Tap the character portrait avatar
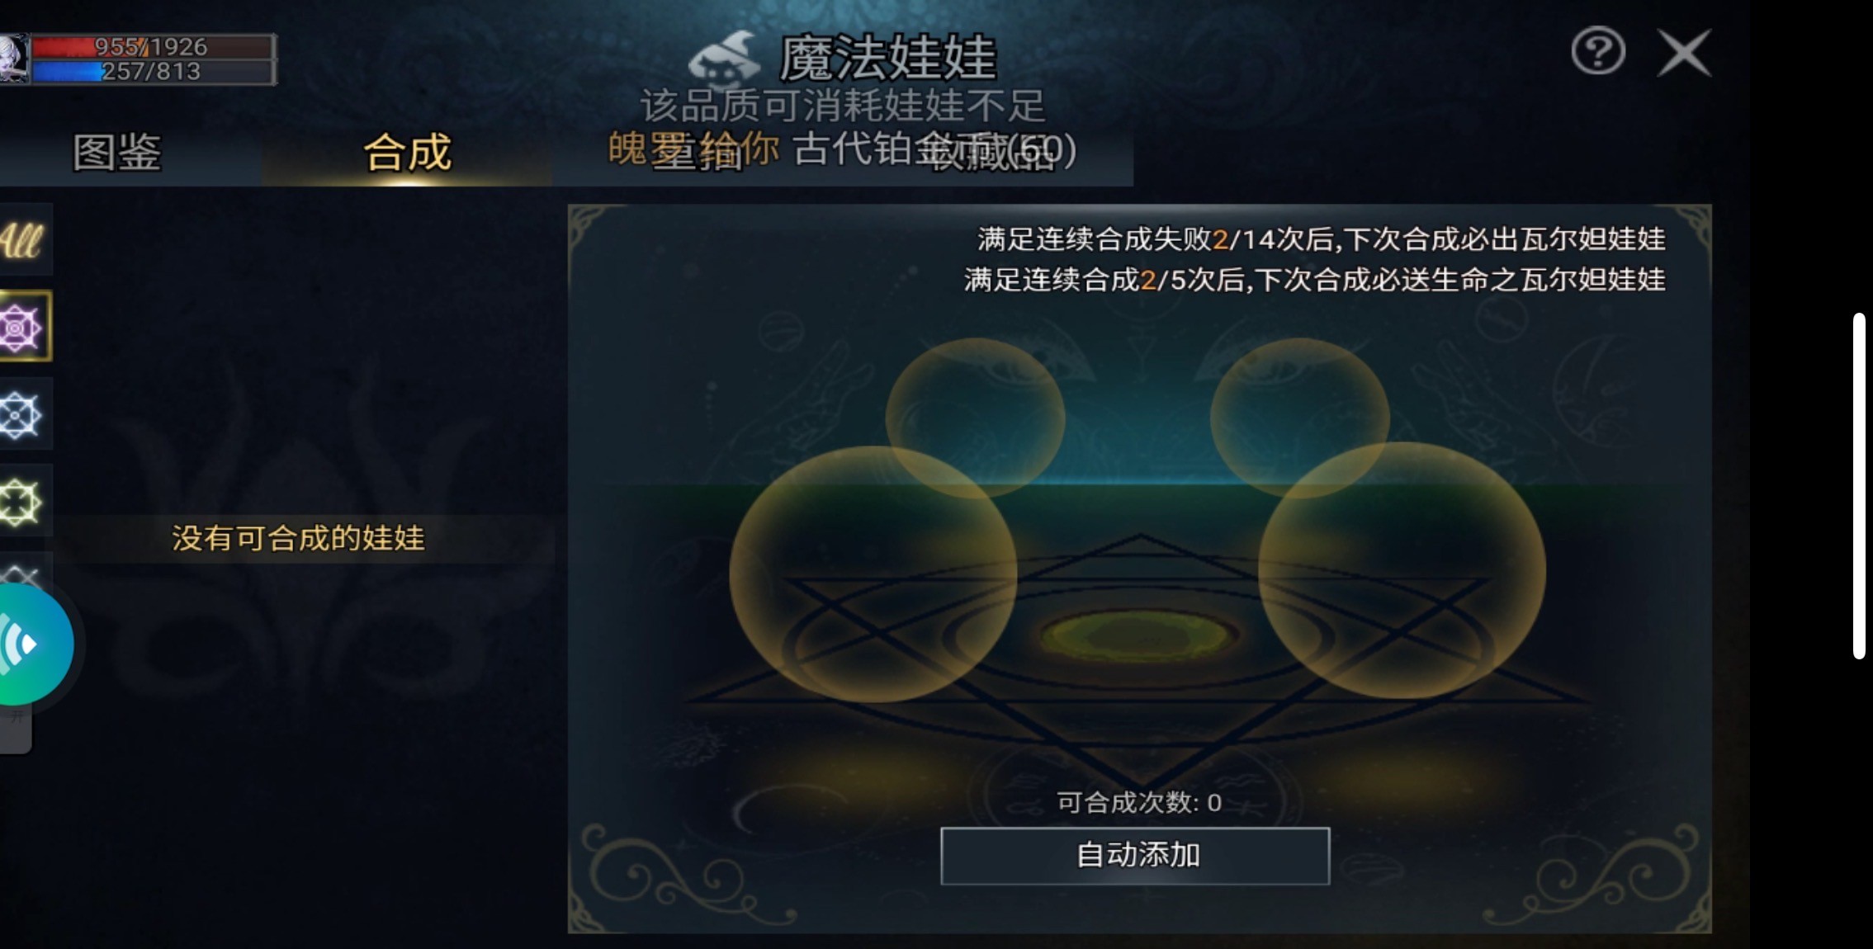The image size is (1873, 949). coord(14,58)
